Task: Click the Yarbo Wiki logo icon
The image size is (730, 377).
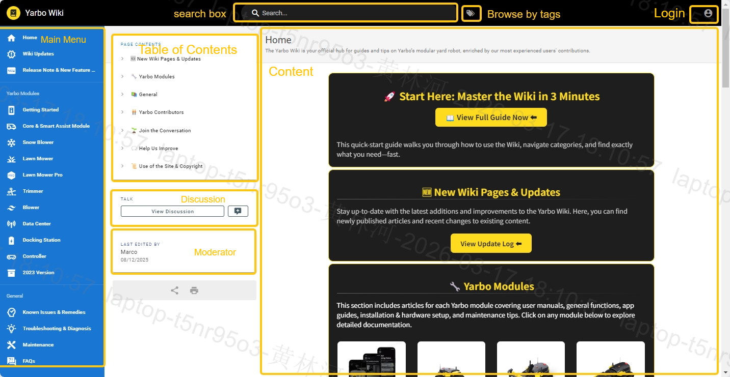Action: (x=14, y=13)
